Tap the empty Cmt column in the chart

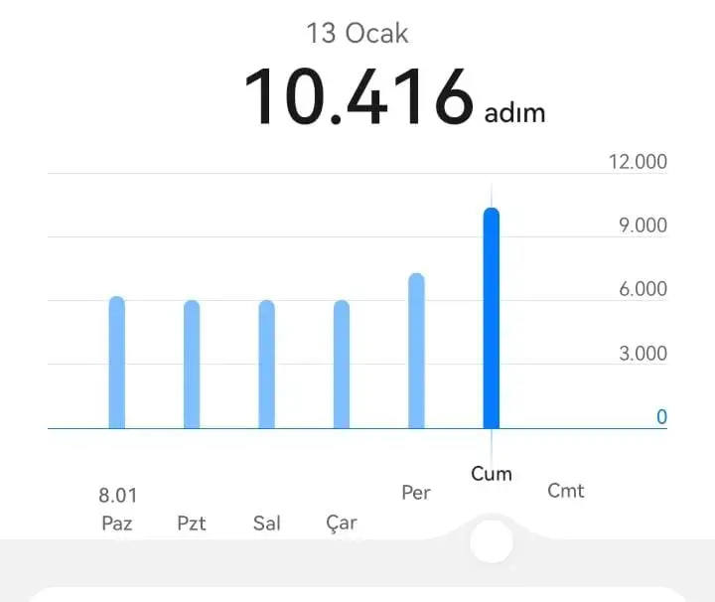click(566, 328)
